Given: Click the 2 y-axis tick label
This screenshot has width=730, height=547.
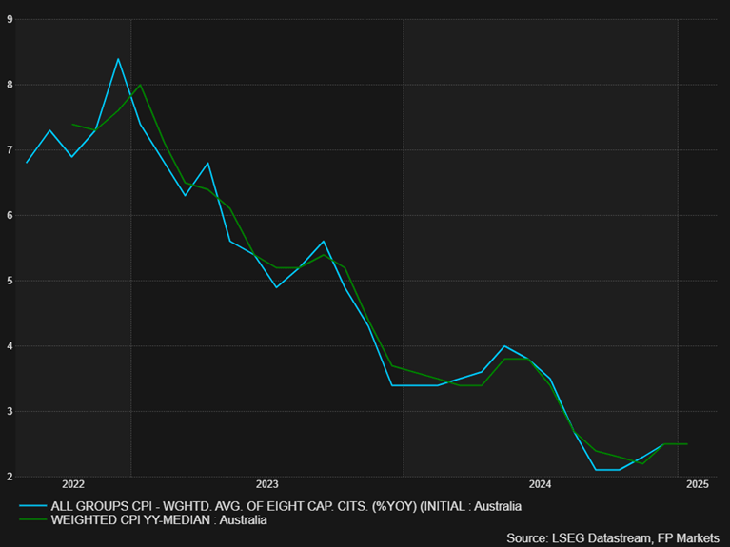Looking at the screenshot, I should pos(10,477).
